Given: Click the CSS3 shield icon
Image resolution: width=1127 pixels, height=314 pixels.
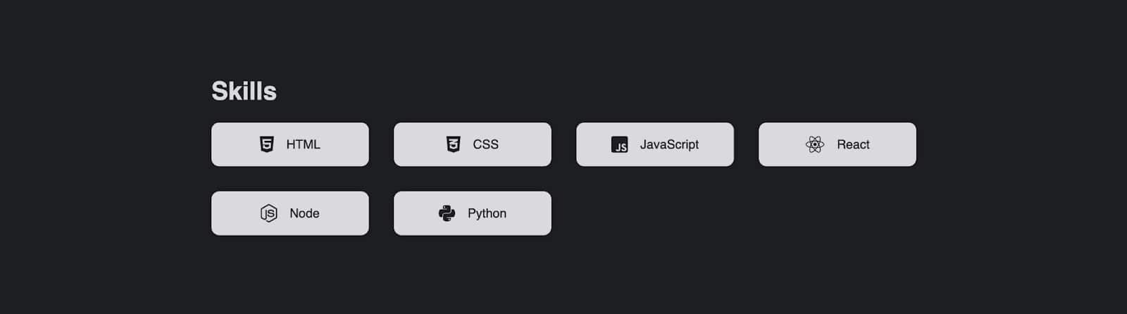Looking at the screenshot, I should click(454, 144).
